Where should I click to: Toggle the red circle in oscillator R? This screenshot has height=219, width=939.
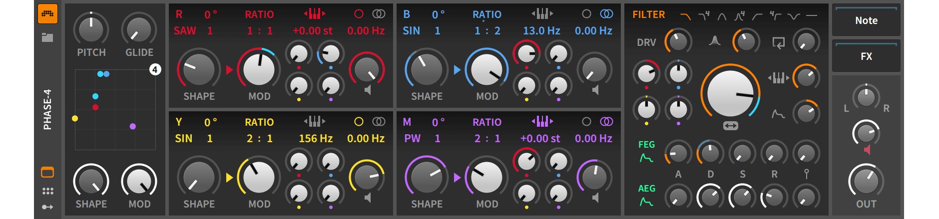359,14
